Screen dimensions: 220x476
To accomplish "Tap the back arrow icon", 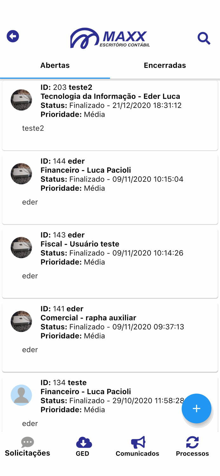I will (13, 36).
